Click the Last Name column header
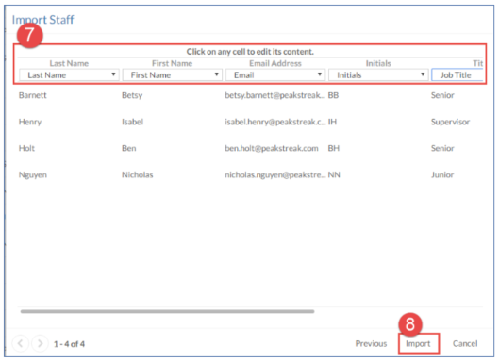This screenshot has height=363, width=499. pyautogui.click(x=69, y=63)
